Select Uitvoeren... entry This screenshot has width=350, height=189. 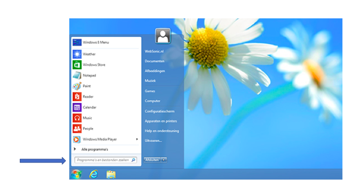pyautogui.click(x=153, y=141)
